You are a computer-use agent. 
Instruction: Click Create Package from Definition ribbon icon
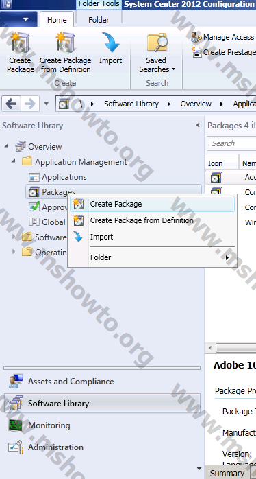point(65,43)
